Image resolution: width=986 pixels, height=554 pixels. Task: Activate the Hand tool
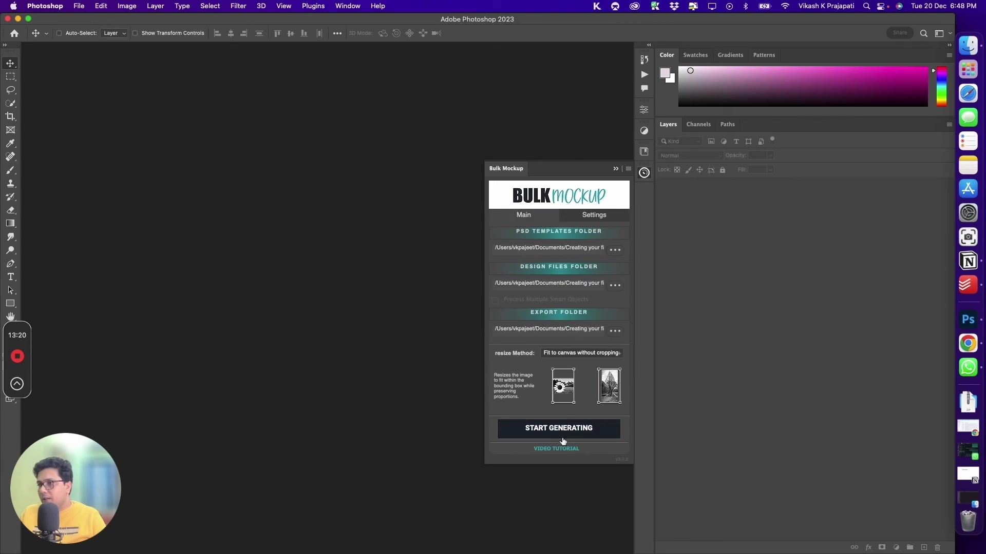(10, 316)
